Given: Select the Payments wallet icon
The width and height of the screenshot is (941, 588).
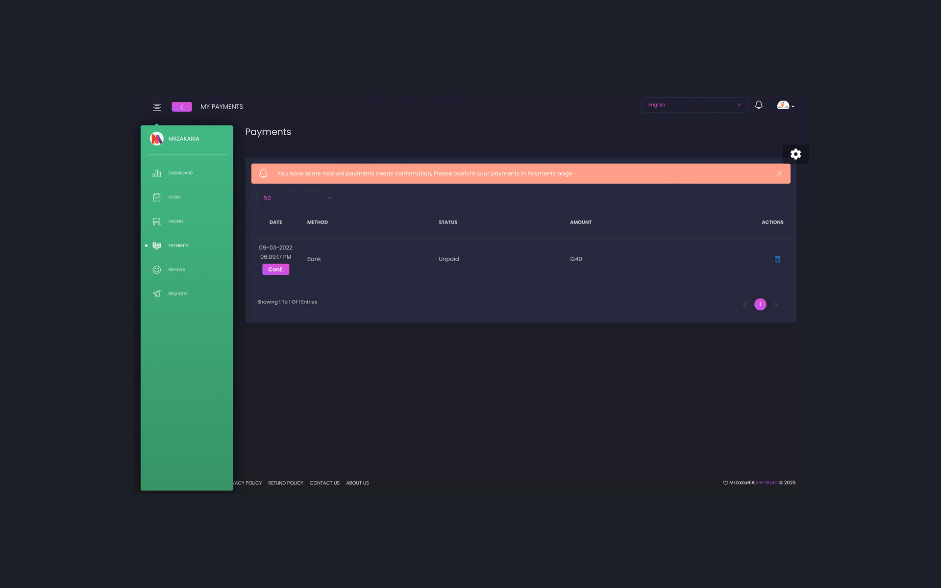Looking at the screenshot, I should point(156,245).
